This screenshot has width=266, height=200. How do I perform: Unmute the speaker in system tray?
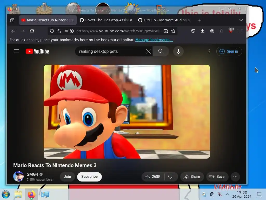click(x=220, y=194)
